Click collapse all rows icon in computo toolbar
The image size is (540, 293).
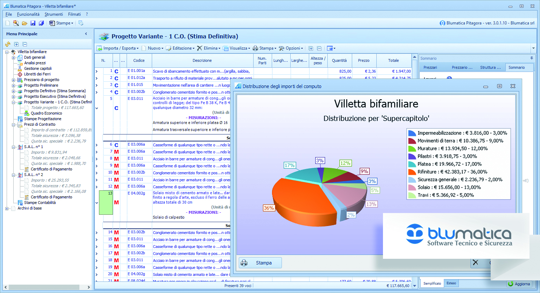point(319,48)
